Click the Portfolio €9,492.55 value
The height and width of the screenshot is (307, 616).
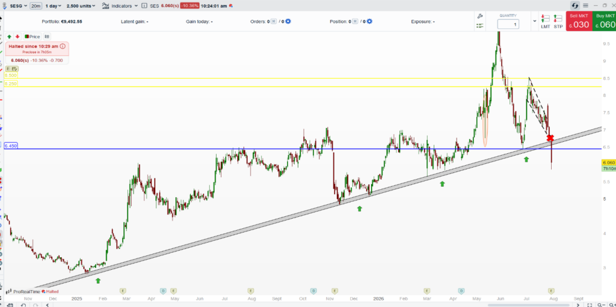click(71, 22)
